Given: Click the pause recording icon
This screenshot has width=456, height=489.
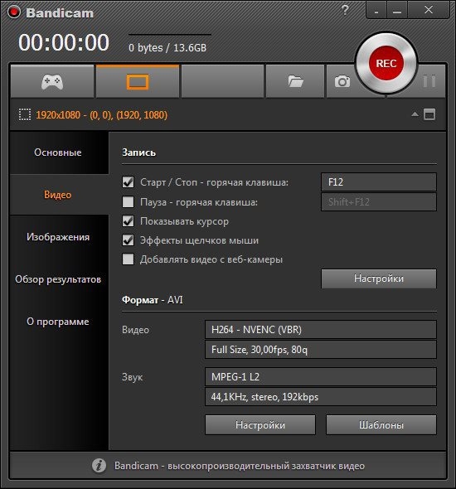Looking at the screenshot, I should click(x=429, y=81).
